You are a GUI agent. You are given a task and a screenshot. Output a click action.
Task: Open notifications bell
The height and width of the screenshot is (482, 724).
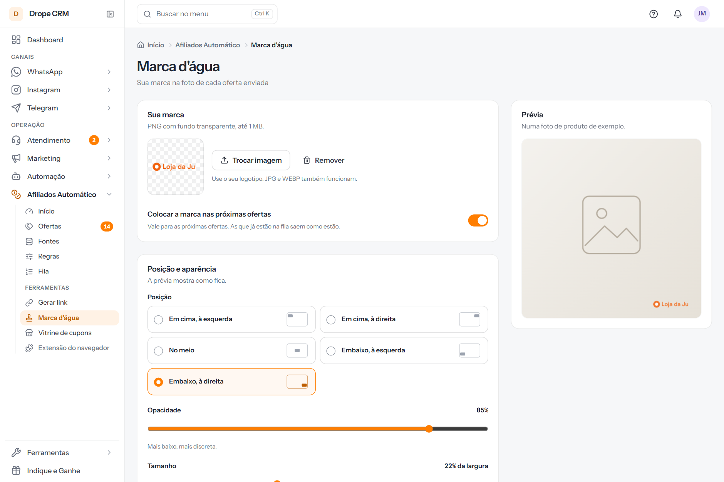[678, 14]
